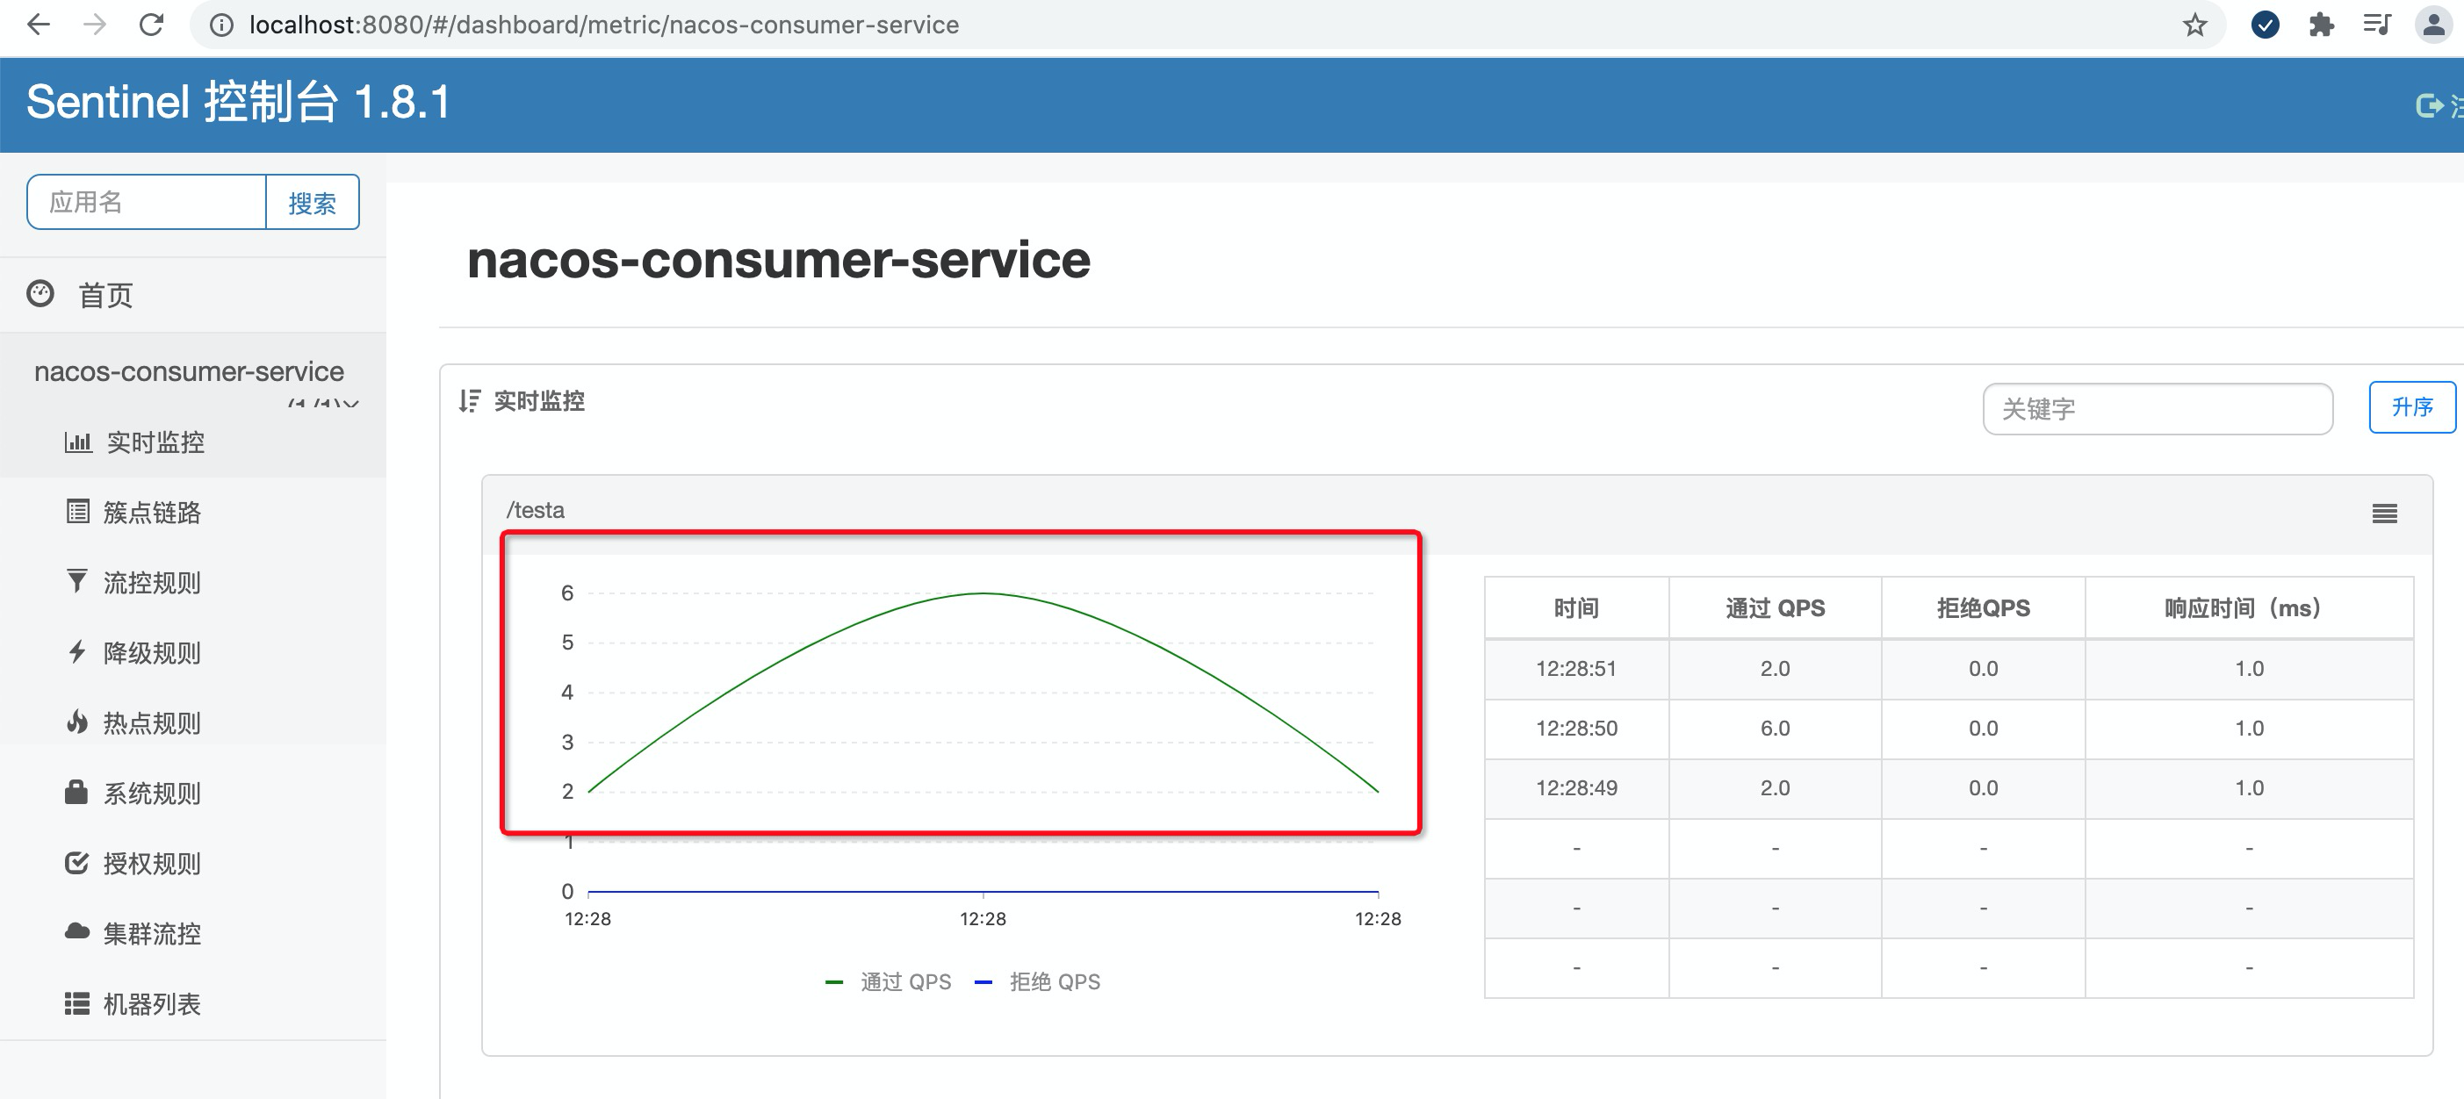Click the logout icon in header
This screenshot has height=1099, width=2464.
point(2429,105)
